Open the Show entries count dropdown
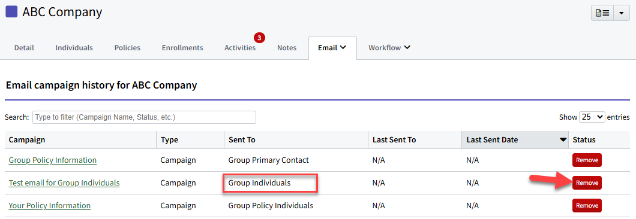636x219 pixels. [592, 117]
